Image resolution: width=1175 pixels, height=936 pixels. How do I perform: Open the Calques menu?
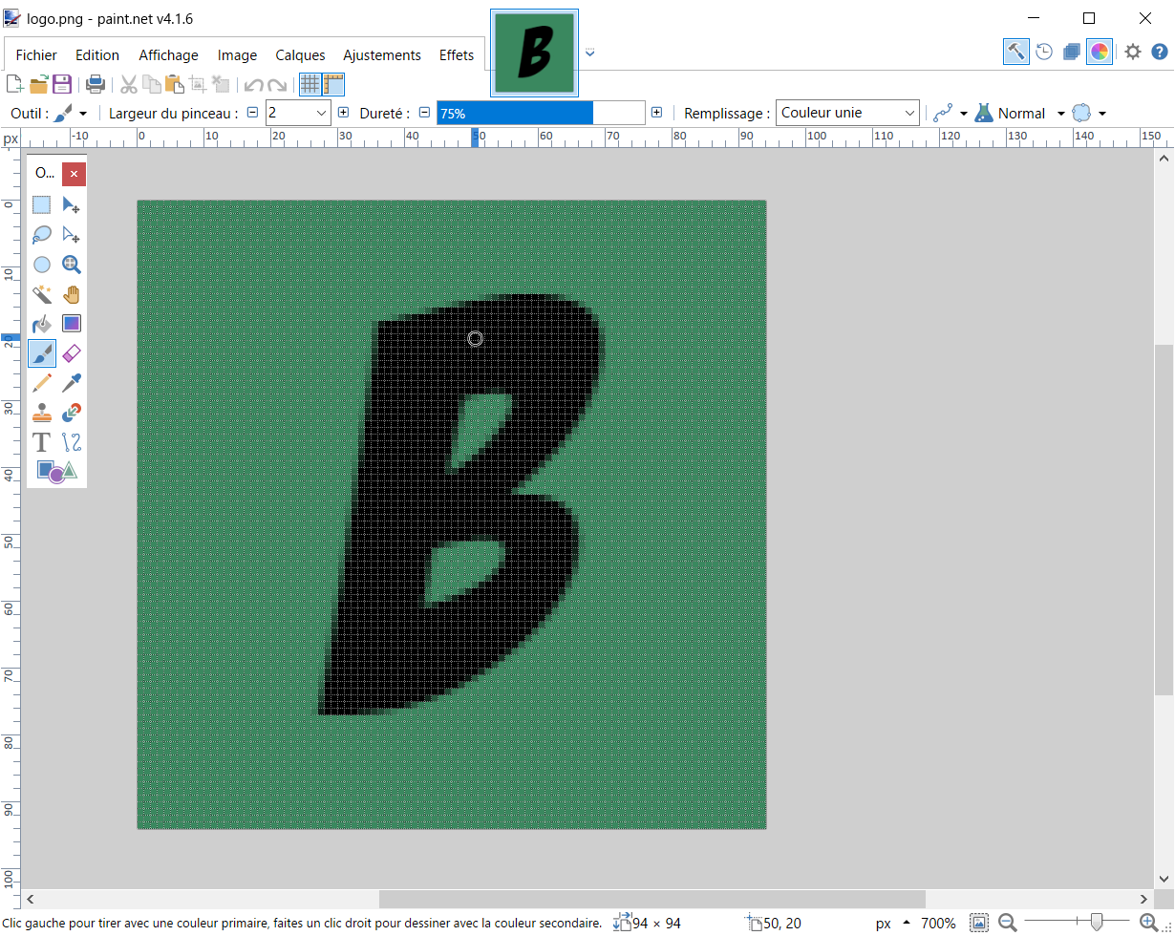pyautogui.click(x=300, y=55)
